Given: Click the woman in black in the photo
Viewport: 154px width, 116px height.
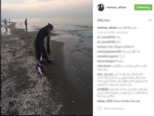Looking at the screenshot, I should (x=43, y=43).
